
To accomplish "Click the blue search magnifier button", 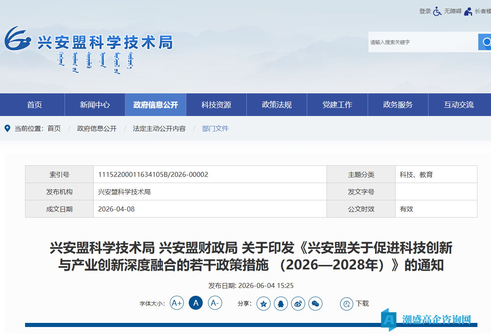I will pyautogui.click(x=485, y=42).
